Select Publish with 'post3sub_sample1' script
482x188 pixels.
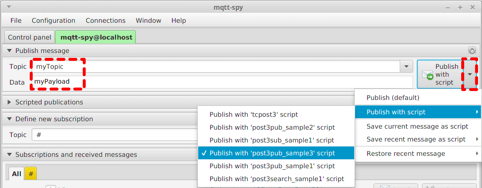(x=276, y=140)
